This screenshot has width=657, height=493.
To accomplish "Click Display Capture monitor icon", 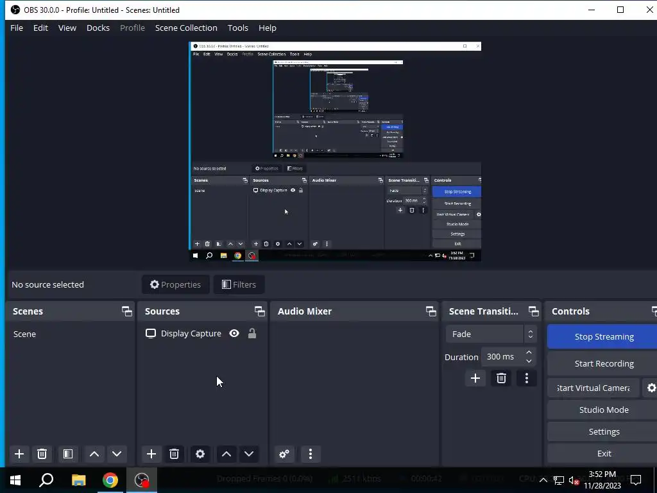I will pyautogui.click(x=150, y=334).
